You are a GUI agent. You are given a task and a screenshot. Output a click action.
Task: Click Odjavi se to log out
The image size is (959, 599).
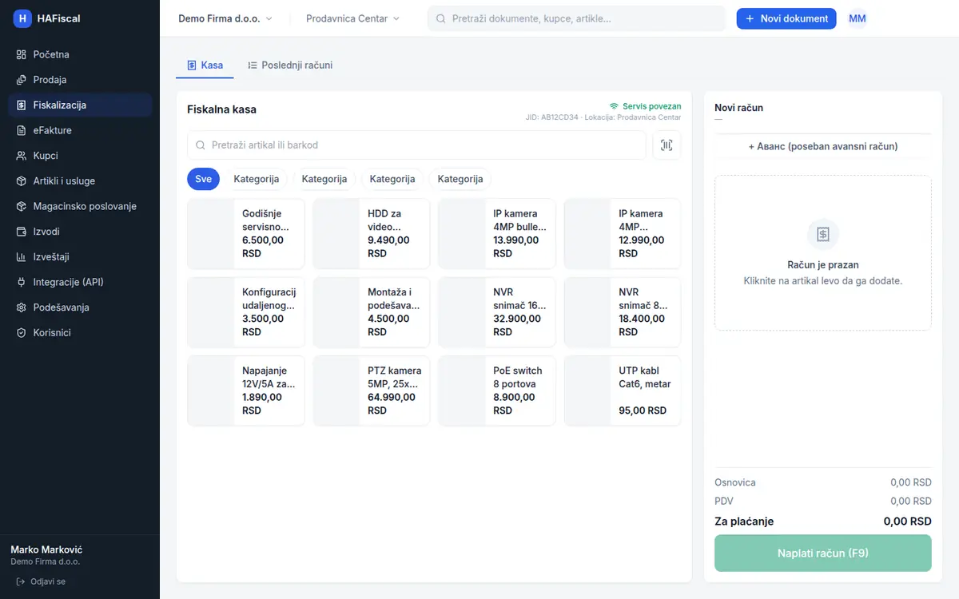click(x=42, y=581)
